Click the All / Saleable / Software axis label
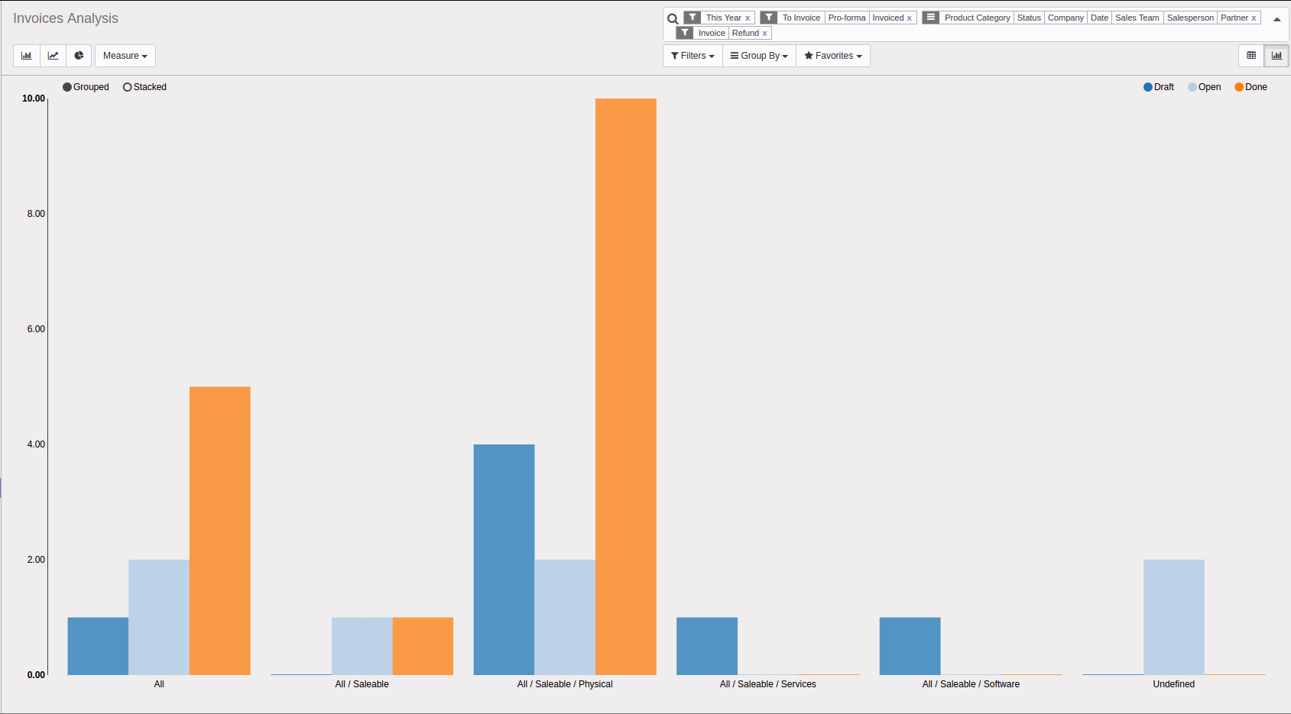Screen dimensions: 1291x714 click(x=971, y=684)
